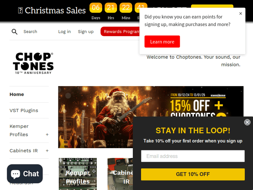Expand the Kemper Profiles submenu
This screenshot has width=253, height=190.
[x=47, y=134]
